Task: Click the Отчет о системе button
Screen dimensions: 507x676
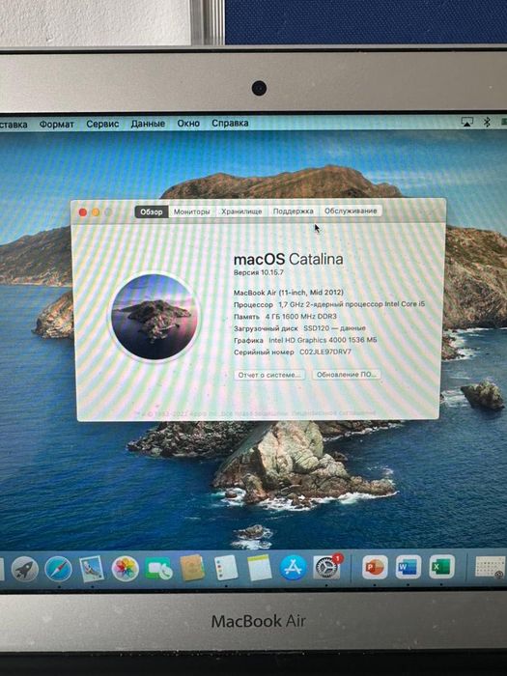Action: (269, 375)
